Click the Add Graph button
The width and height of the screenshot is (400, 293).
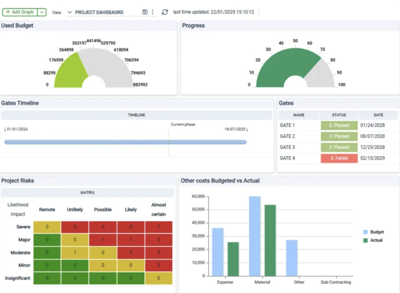pos(20,12)
